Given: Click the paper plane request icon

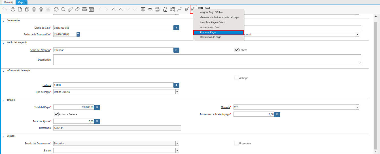Looking at the screenshot, I should tap(186, 9).
